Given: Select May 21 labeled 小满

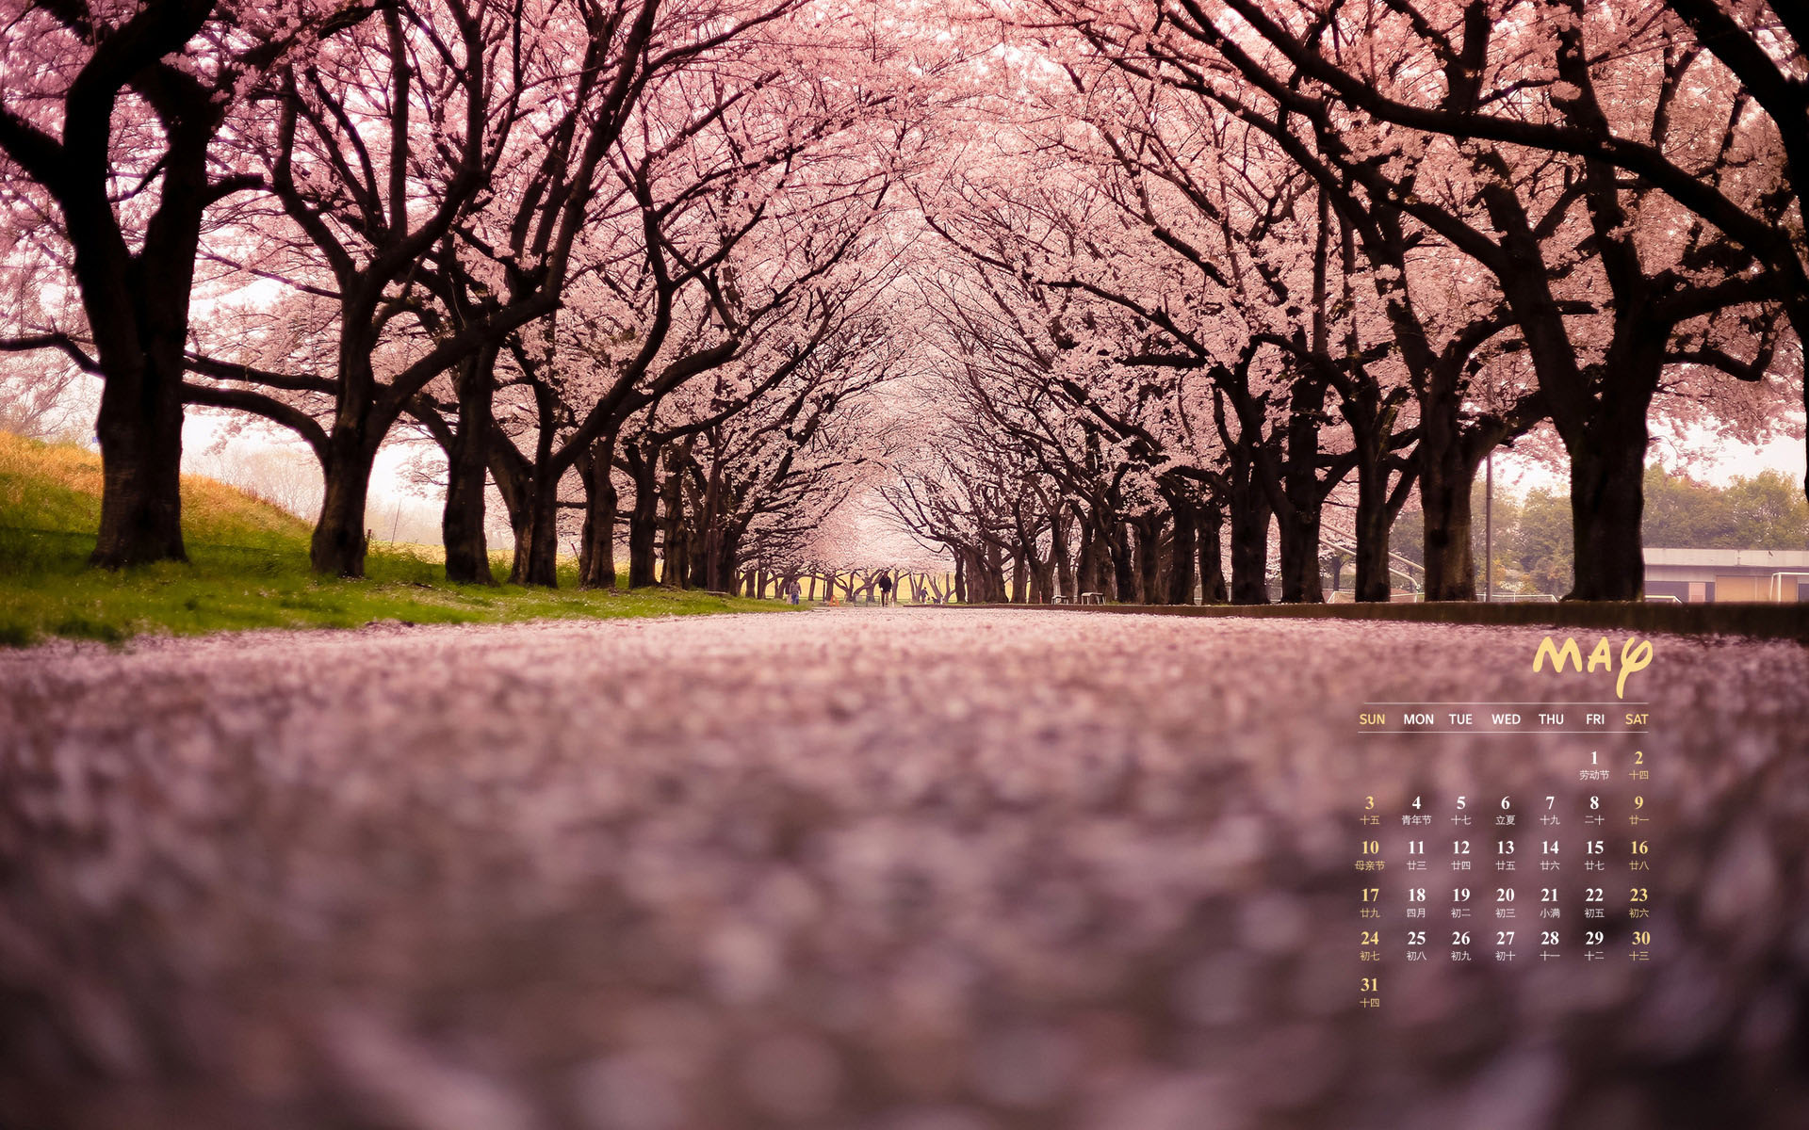Looking at the screenshot, I should click(1550, 900).
